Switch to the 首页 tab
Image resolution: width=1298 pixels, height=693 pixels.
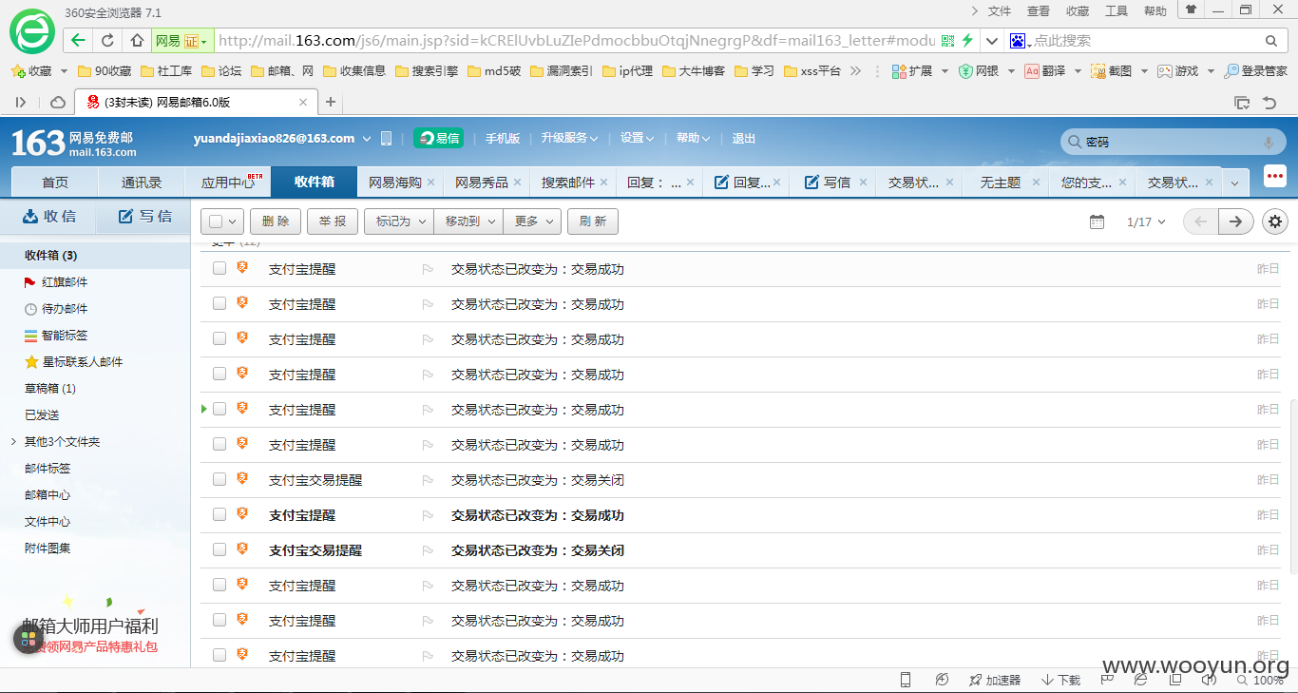click(x=54, y=183)
